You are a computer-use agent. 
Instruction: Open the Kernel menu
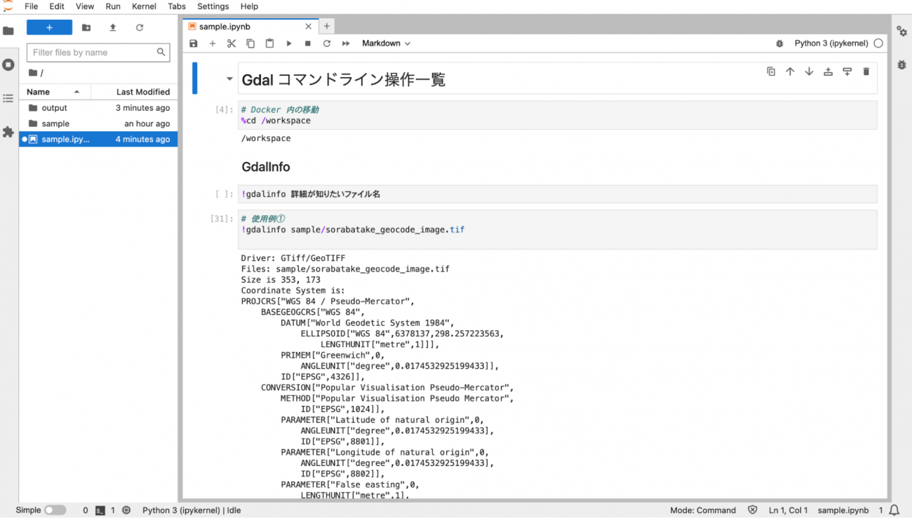pyautogui.click(x=145, y=6)
